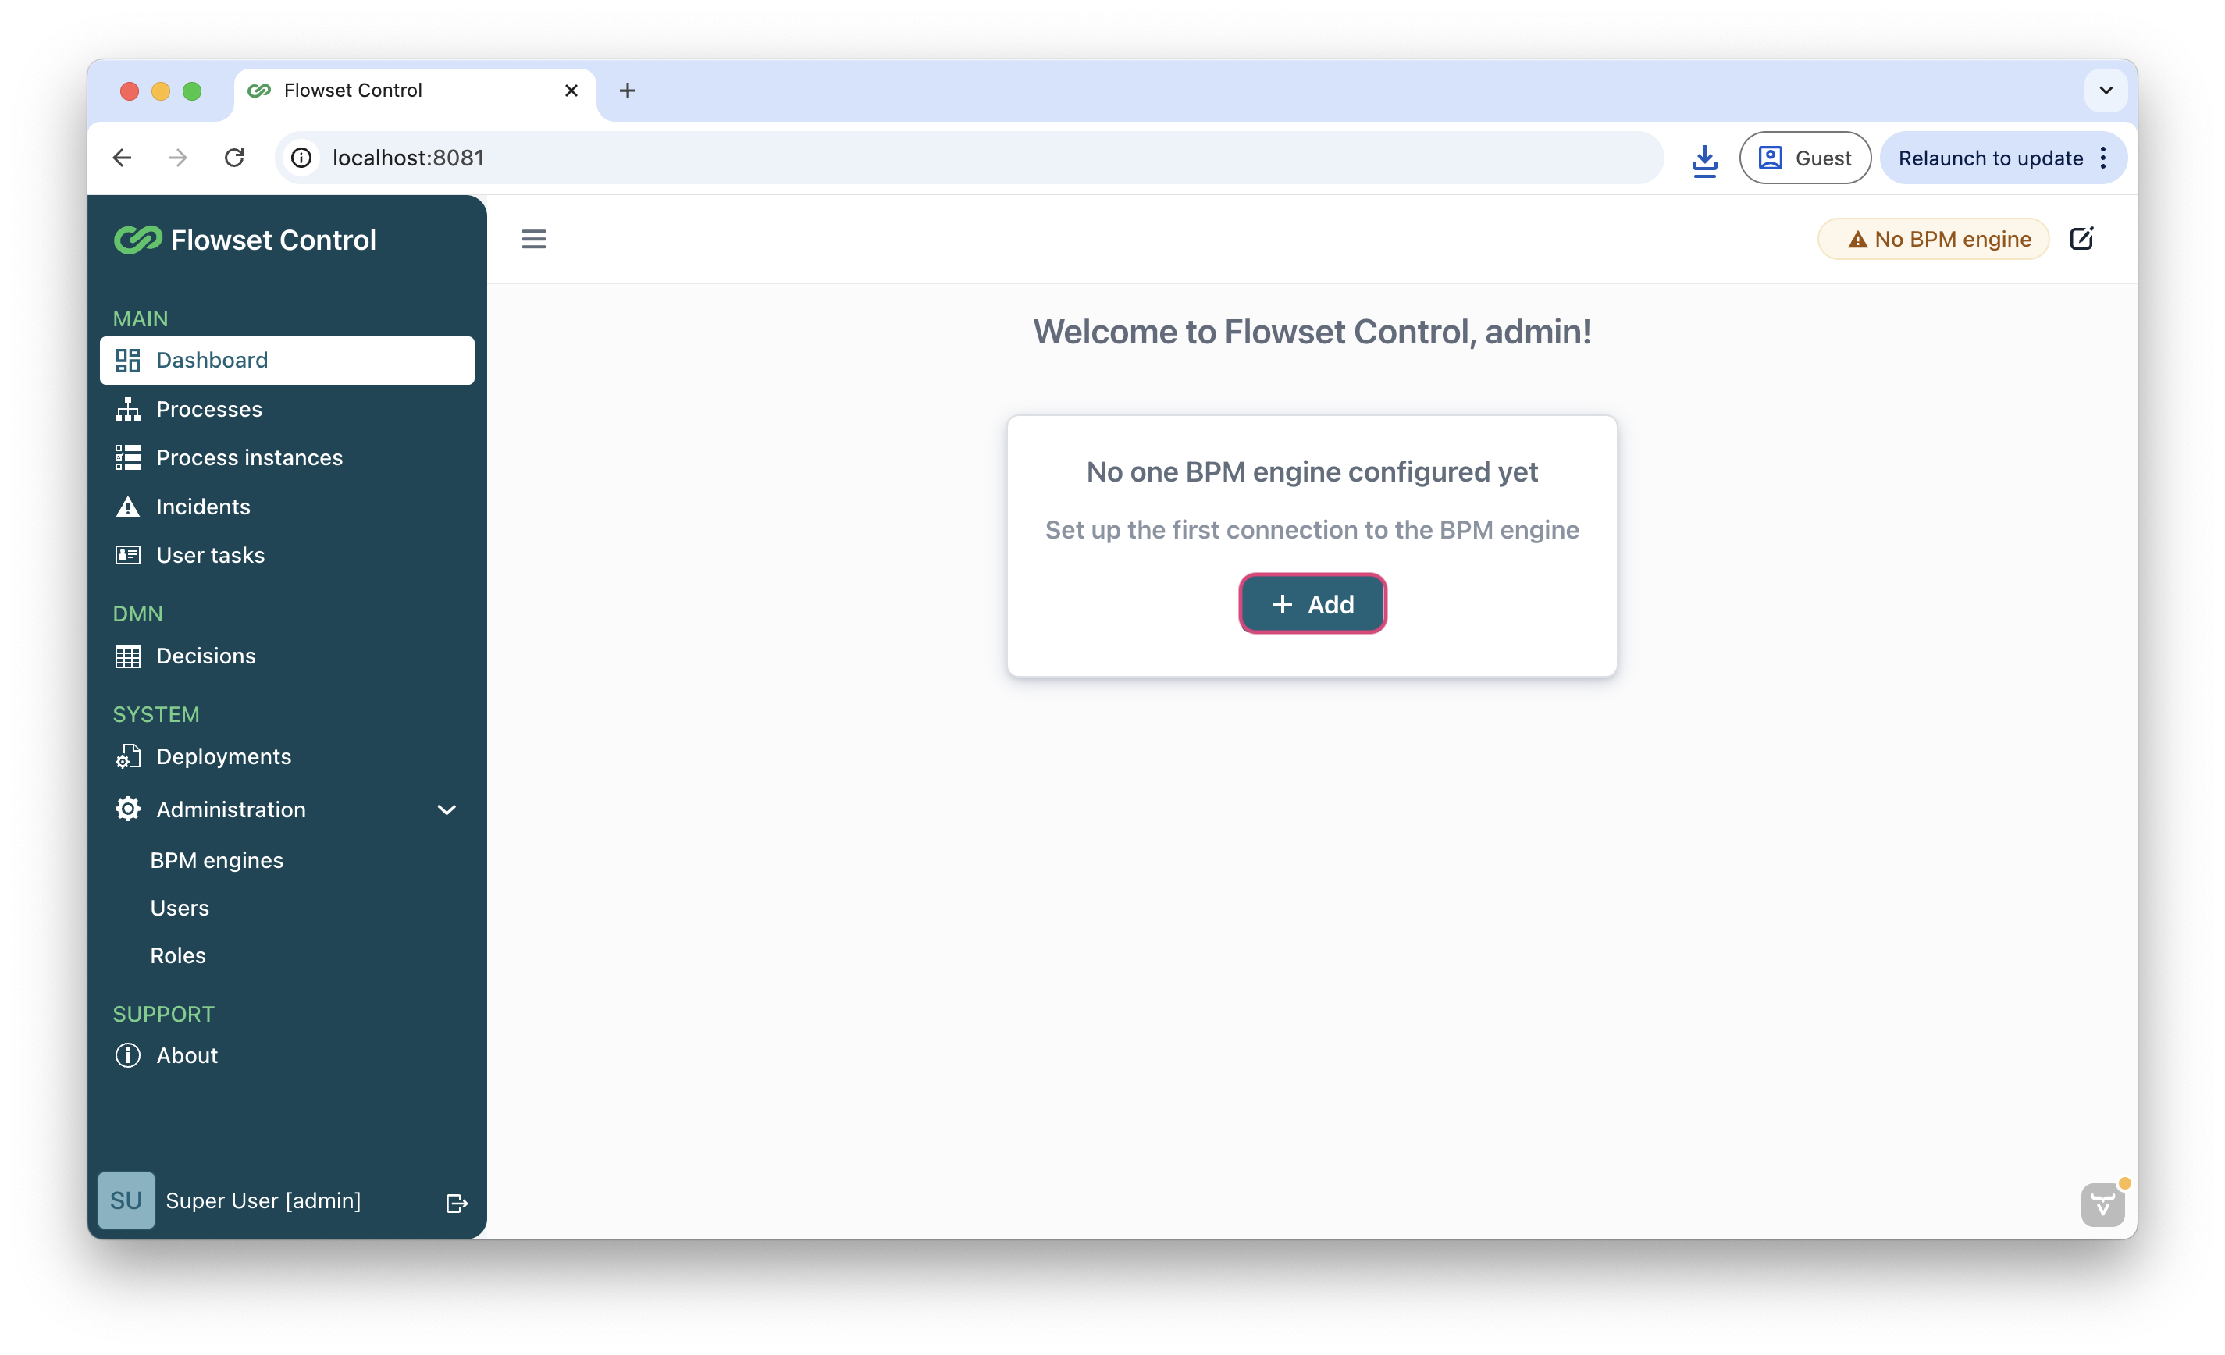Click the edit icon next to No BPM engine
The image size is (2225, 1355).
pyautogui.click(x=2081, y=238)
